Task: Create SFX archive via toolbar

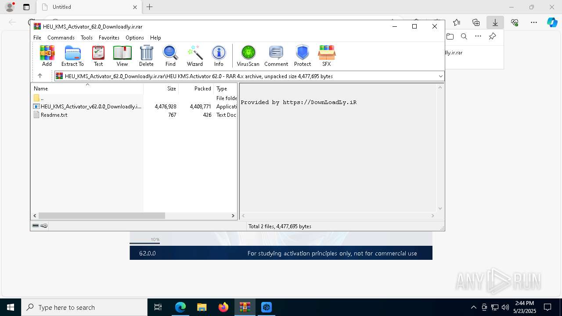Action: (x=327, y=56)
